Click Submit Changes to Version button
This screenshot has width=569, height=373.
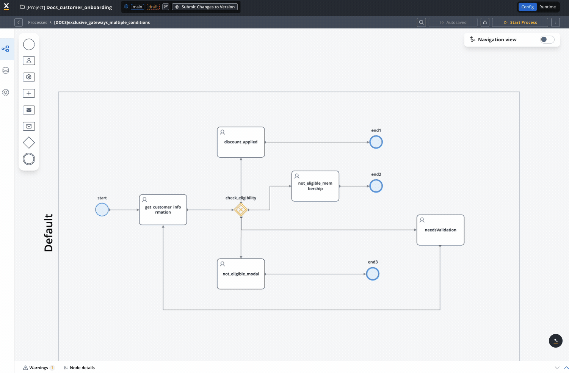[x=205, y=7]
